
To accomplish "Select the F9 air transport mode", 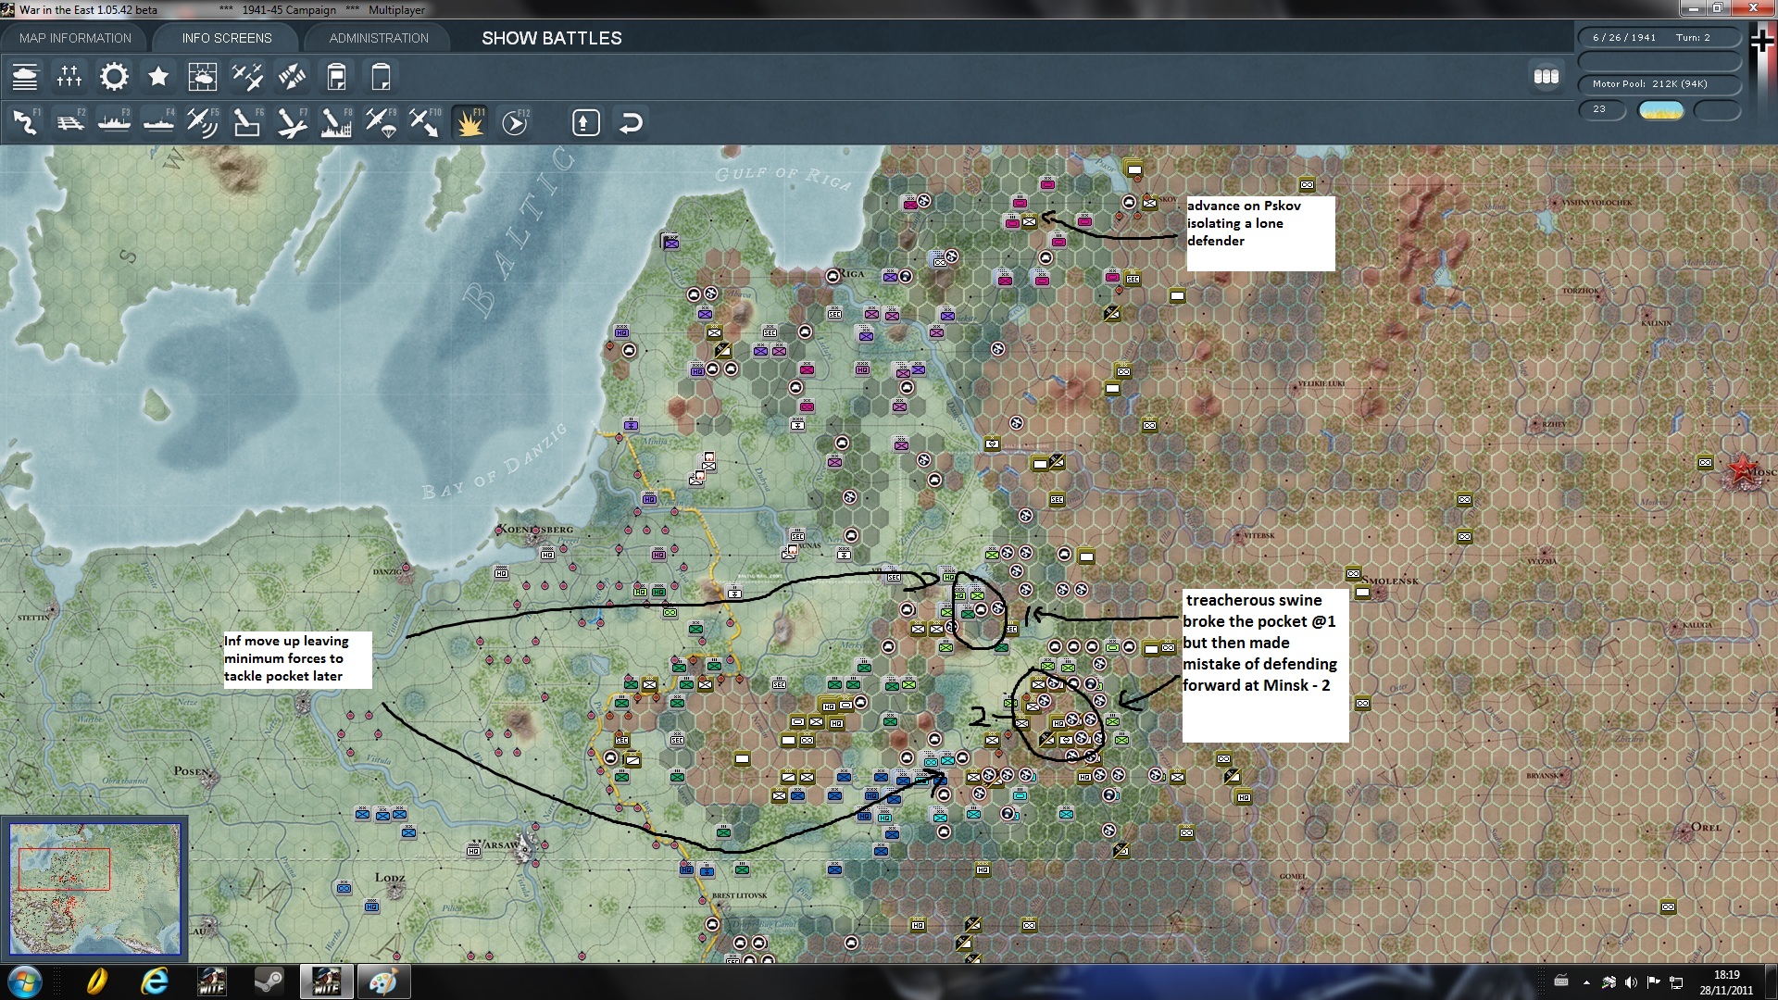I will click(x=381, y=122).
